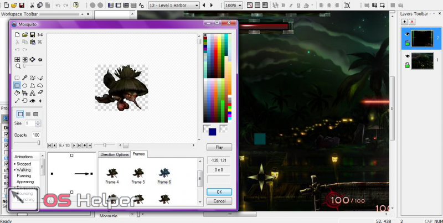Open the 100% zoom dropdown
The height and width of the screenshot is (223, 443).
(x=240, y=6)
